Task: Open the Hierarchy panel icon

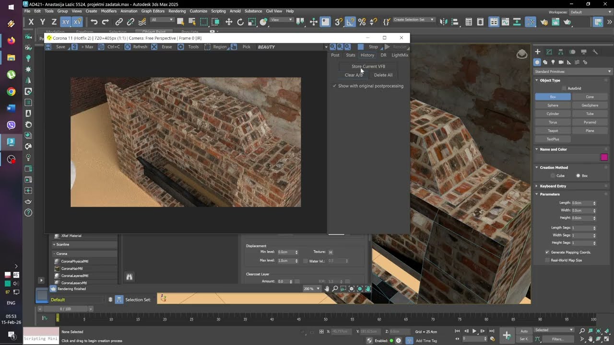Action: (560, 52)
